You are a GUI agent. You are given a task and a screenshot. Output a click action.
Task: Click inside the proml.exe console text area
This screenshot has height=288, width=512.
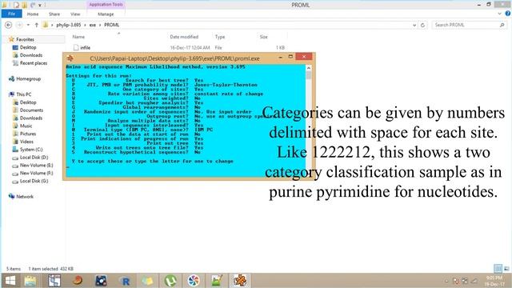[186, 120]
